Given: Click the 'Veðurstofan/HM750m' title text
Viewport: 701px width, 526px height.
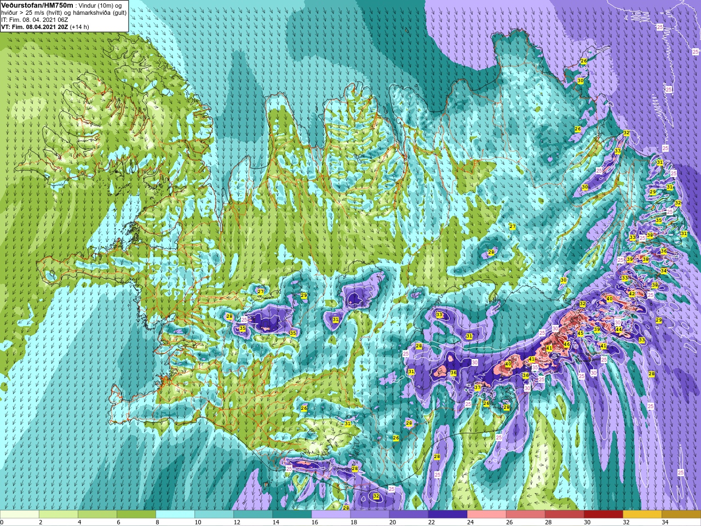Looking at the screenshot, I should (37, 5).
